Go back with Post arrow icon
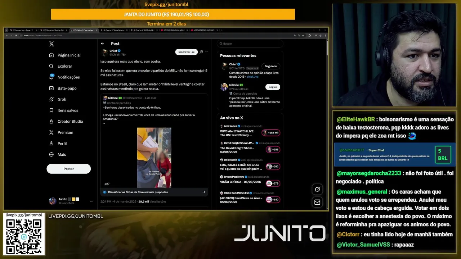 [x=103, y=44]
